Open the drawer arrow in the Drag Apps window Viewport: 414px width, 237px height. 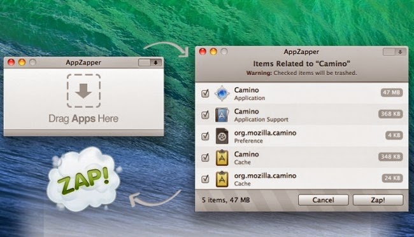[x=156, y=63]
